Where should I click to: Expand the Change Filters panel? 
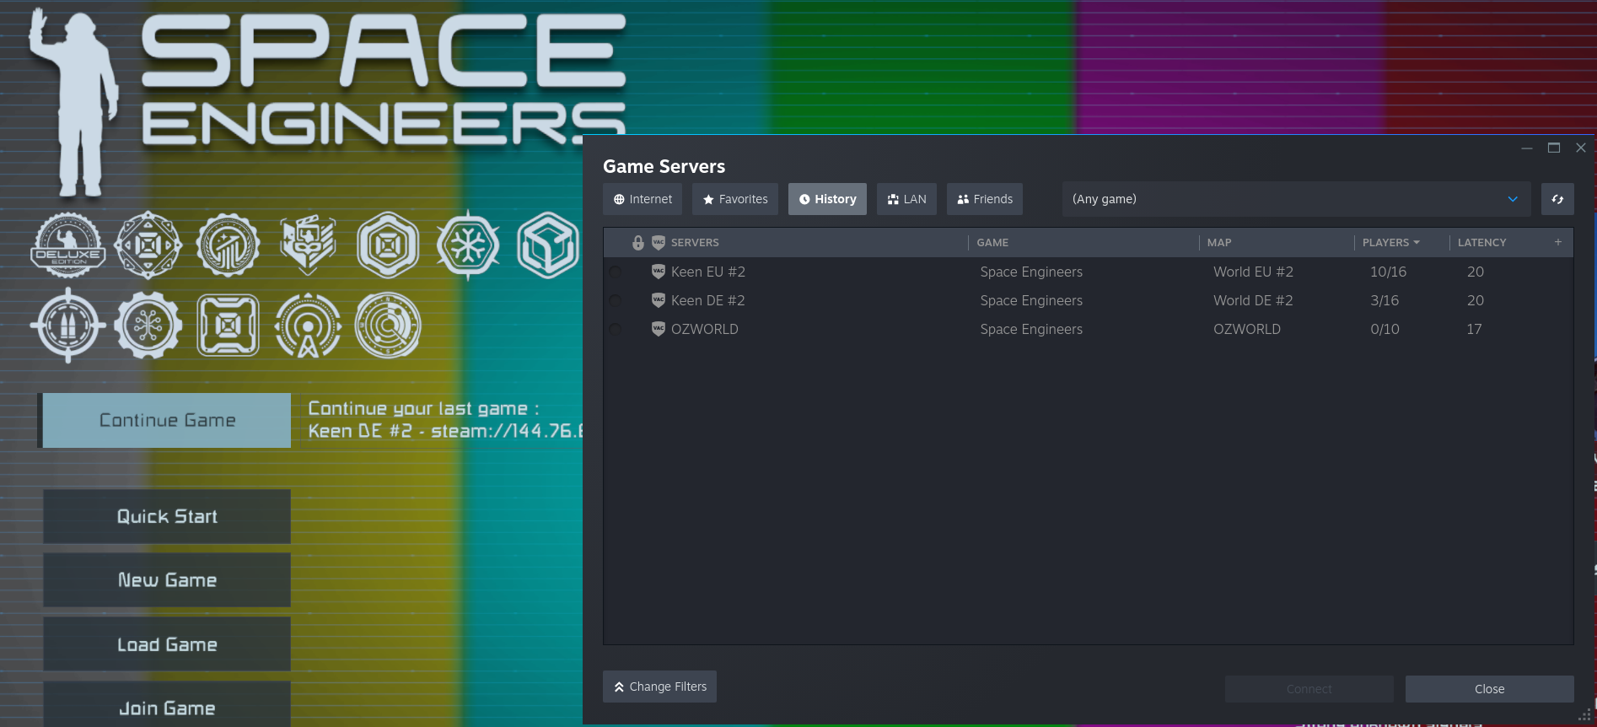pos(659,687)
